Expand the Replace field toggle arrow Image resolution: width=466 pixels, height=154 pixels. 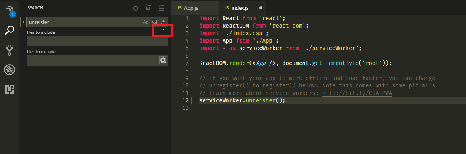(x=23, y=22)
